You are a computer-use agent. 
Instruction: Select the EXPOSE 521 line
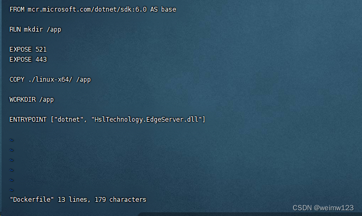[x=28, y=50]
